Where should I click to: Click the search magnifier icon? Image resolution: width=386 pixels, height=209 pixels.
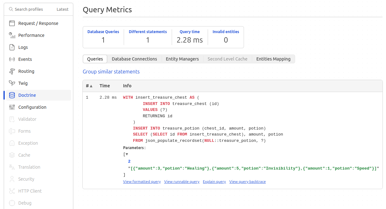11,9
